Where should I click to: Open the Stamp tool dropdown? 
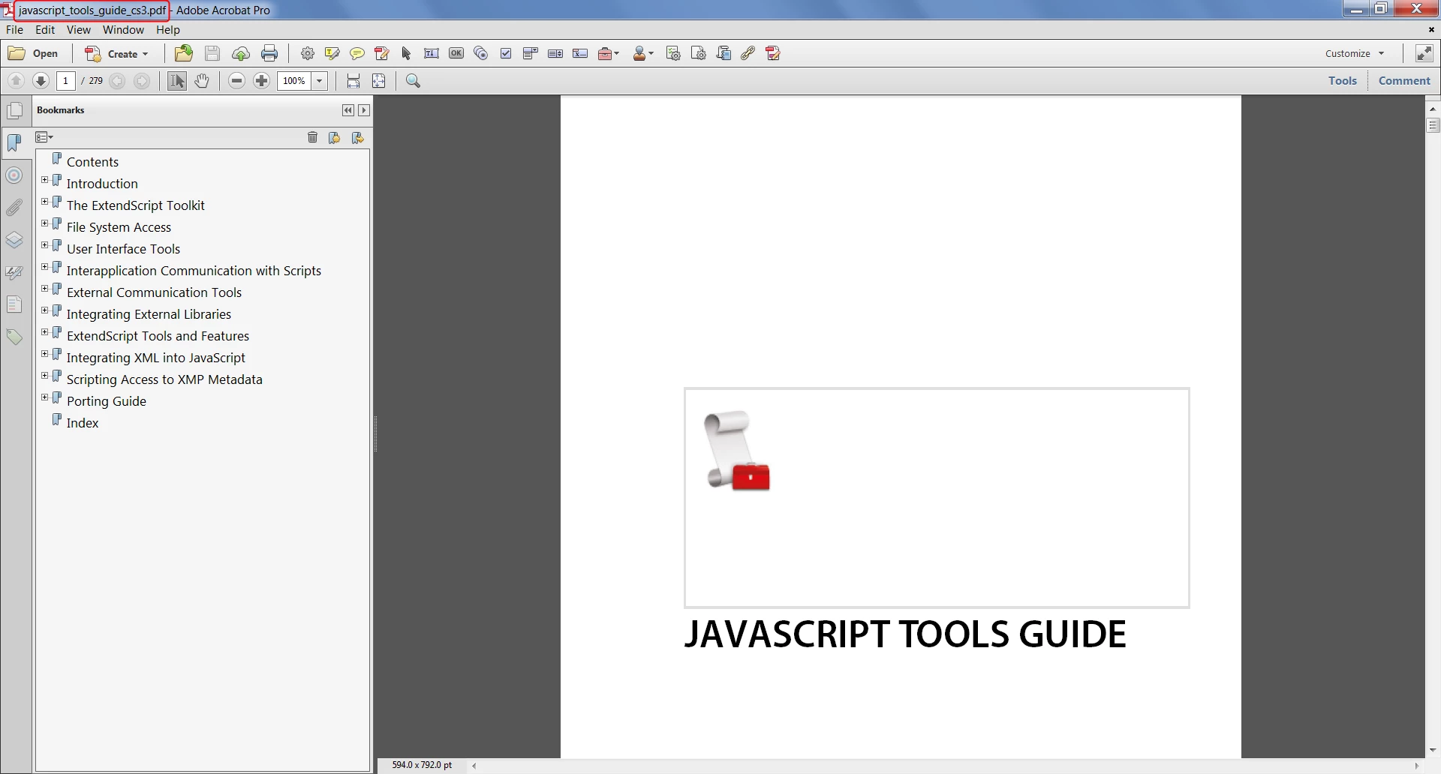pyautogui.click(x=643, y=53)
